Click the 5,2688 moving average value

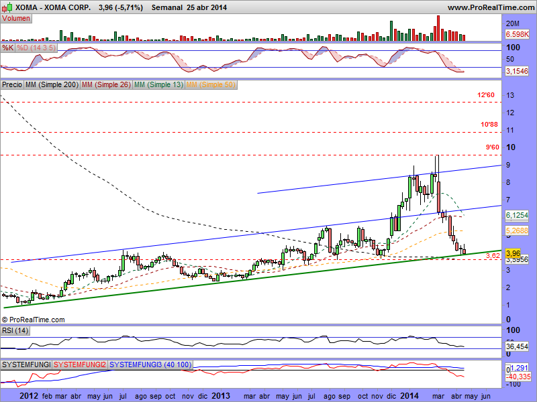point(517,230)
